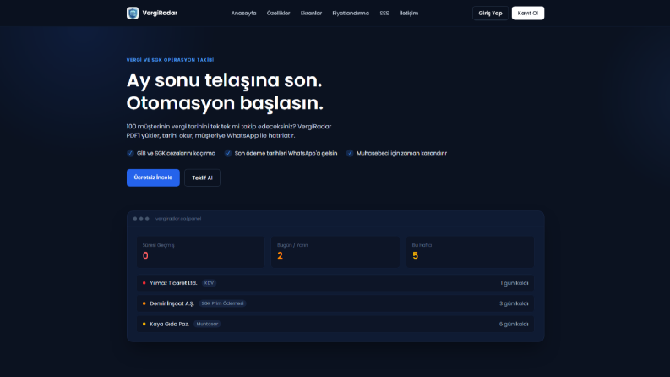Click the Bu Hafta counter card
Screen dimensions: 670x377
pyautogui.click(x=470, y=252)
